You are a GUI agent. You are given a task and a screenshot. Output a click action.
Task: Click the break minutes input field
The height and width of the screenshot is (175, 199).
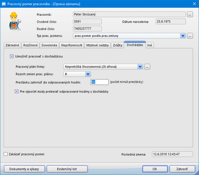[x=99, y=82]
